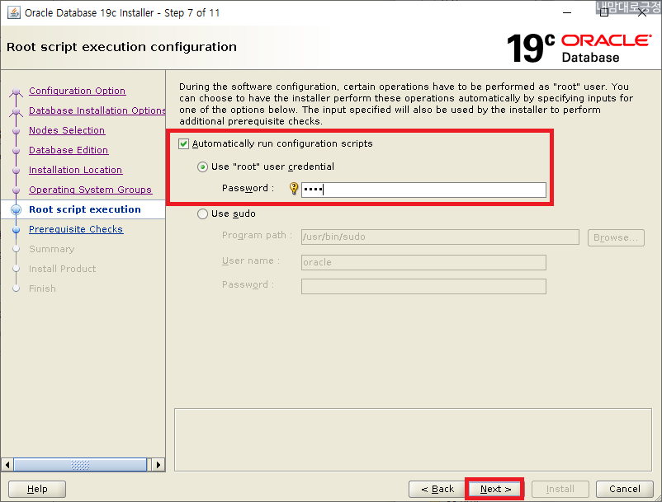This screenshot has height=502, width=662.
Task: Click the password hint key icon
Action: pos(294,189)
